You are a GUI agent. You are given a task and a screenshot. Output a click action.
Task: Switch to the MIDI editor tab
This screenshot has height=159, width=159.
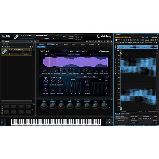57,45
